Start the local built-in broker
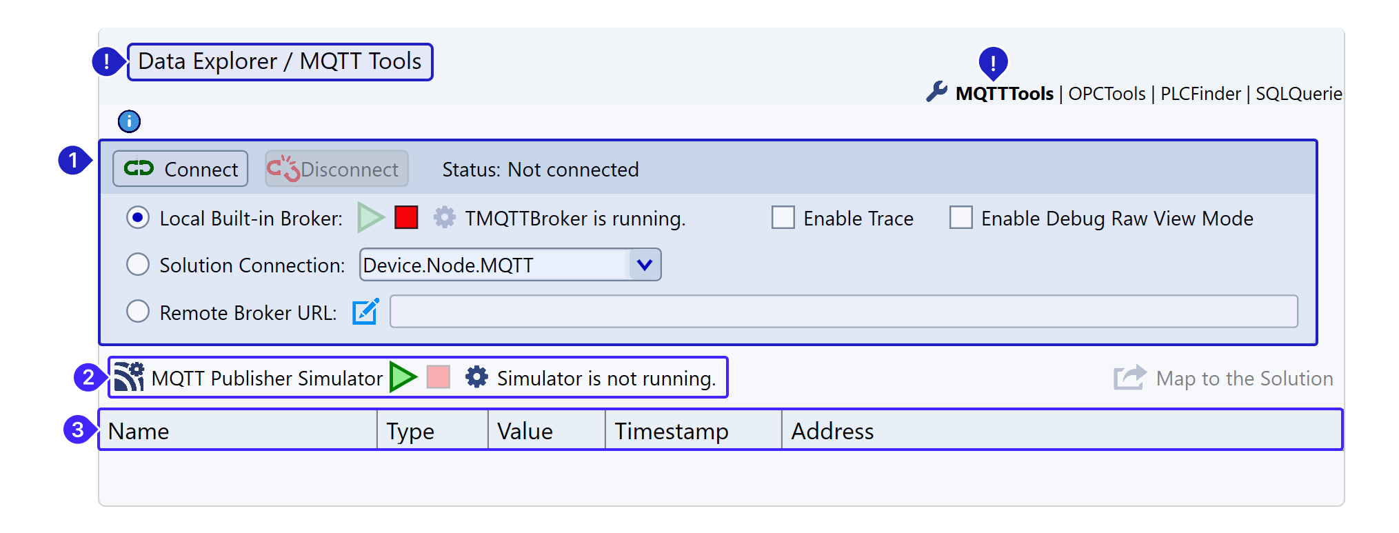The height and width of the screenshot is (533, 1399). pyautogui.click(x=371, y=218)
